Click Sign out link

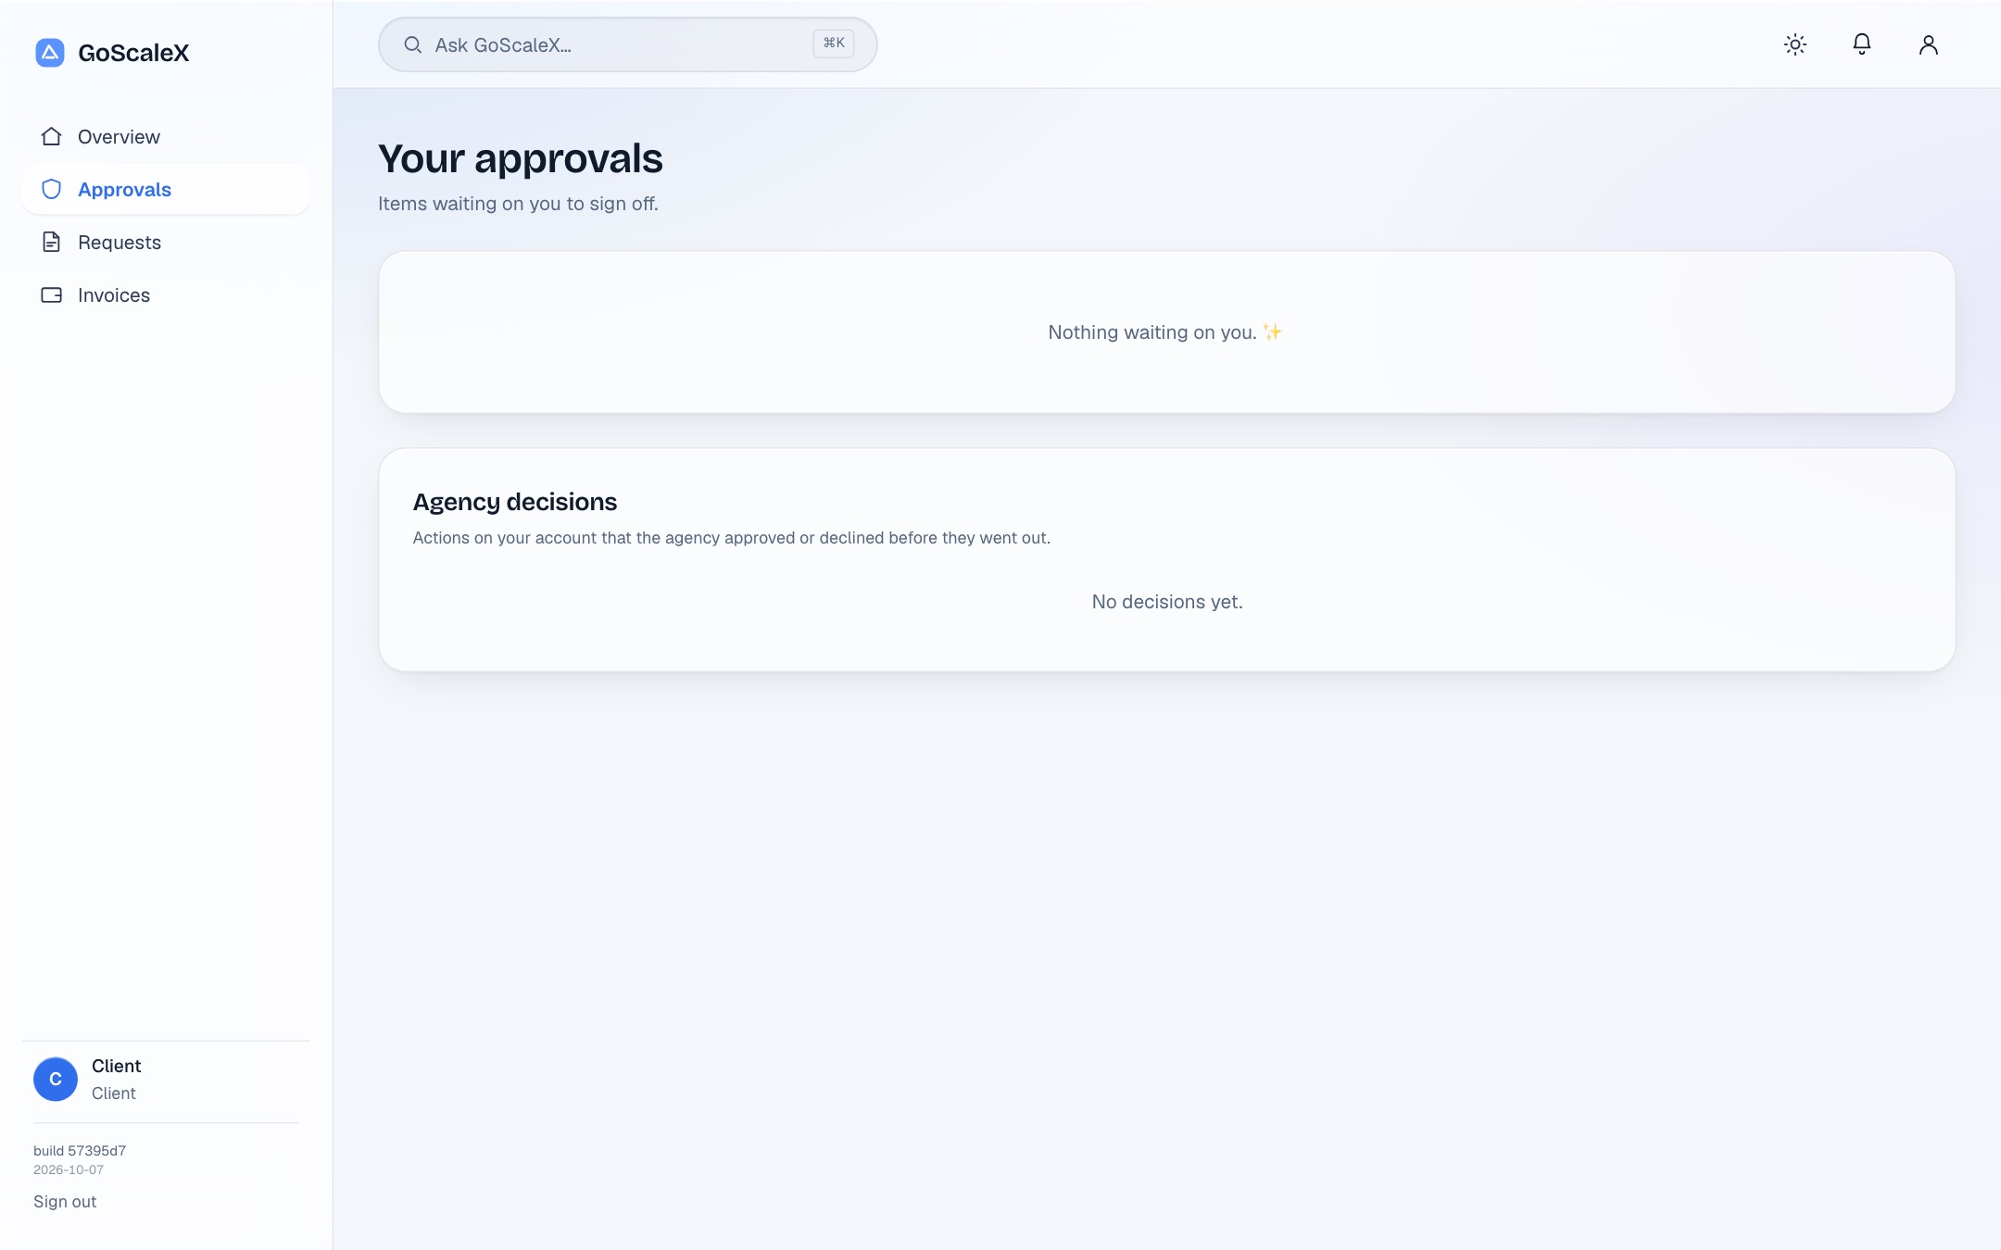(x=65, y=1202)
